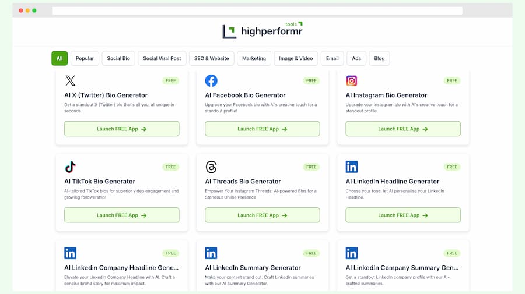Select the Blog tab

coord(379,58)
